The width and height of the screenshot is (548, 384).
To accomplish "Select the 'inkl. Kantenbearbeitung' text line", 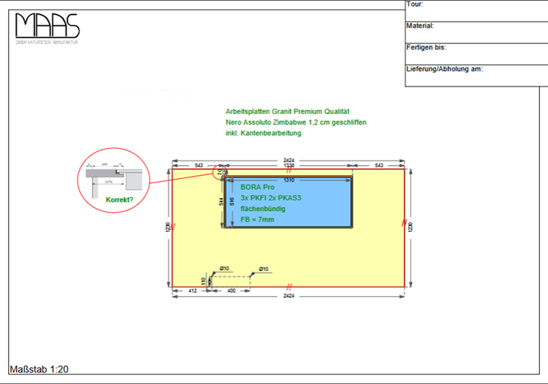I will [x=263, y=133].
